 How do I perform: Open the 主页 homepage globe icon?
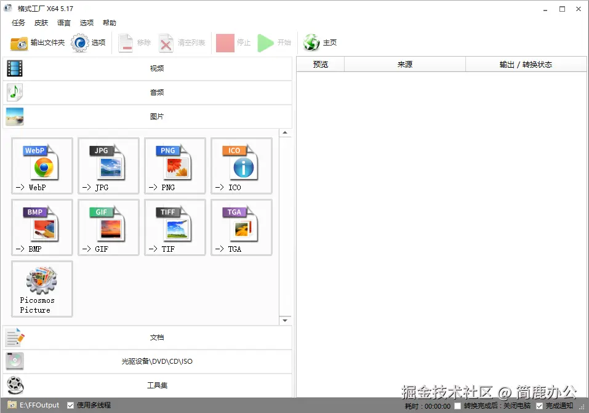click(311, 43)
